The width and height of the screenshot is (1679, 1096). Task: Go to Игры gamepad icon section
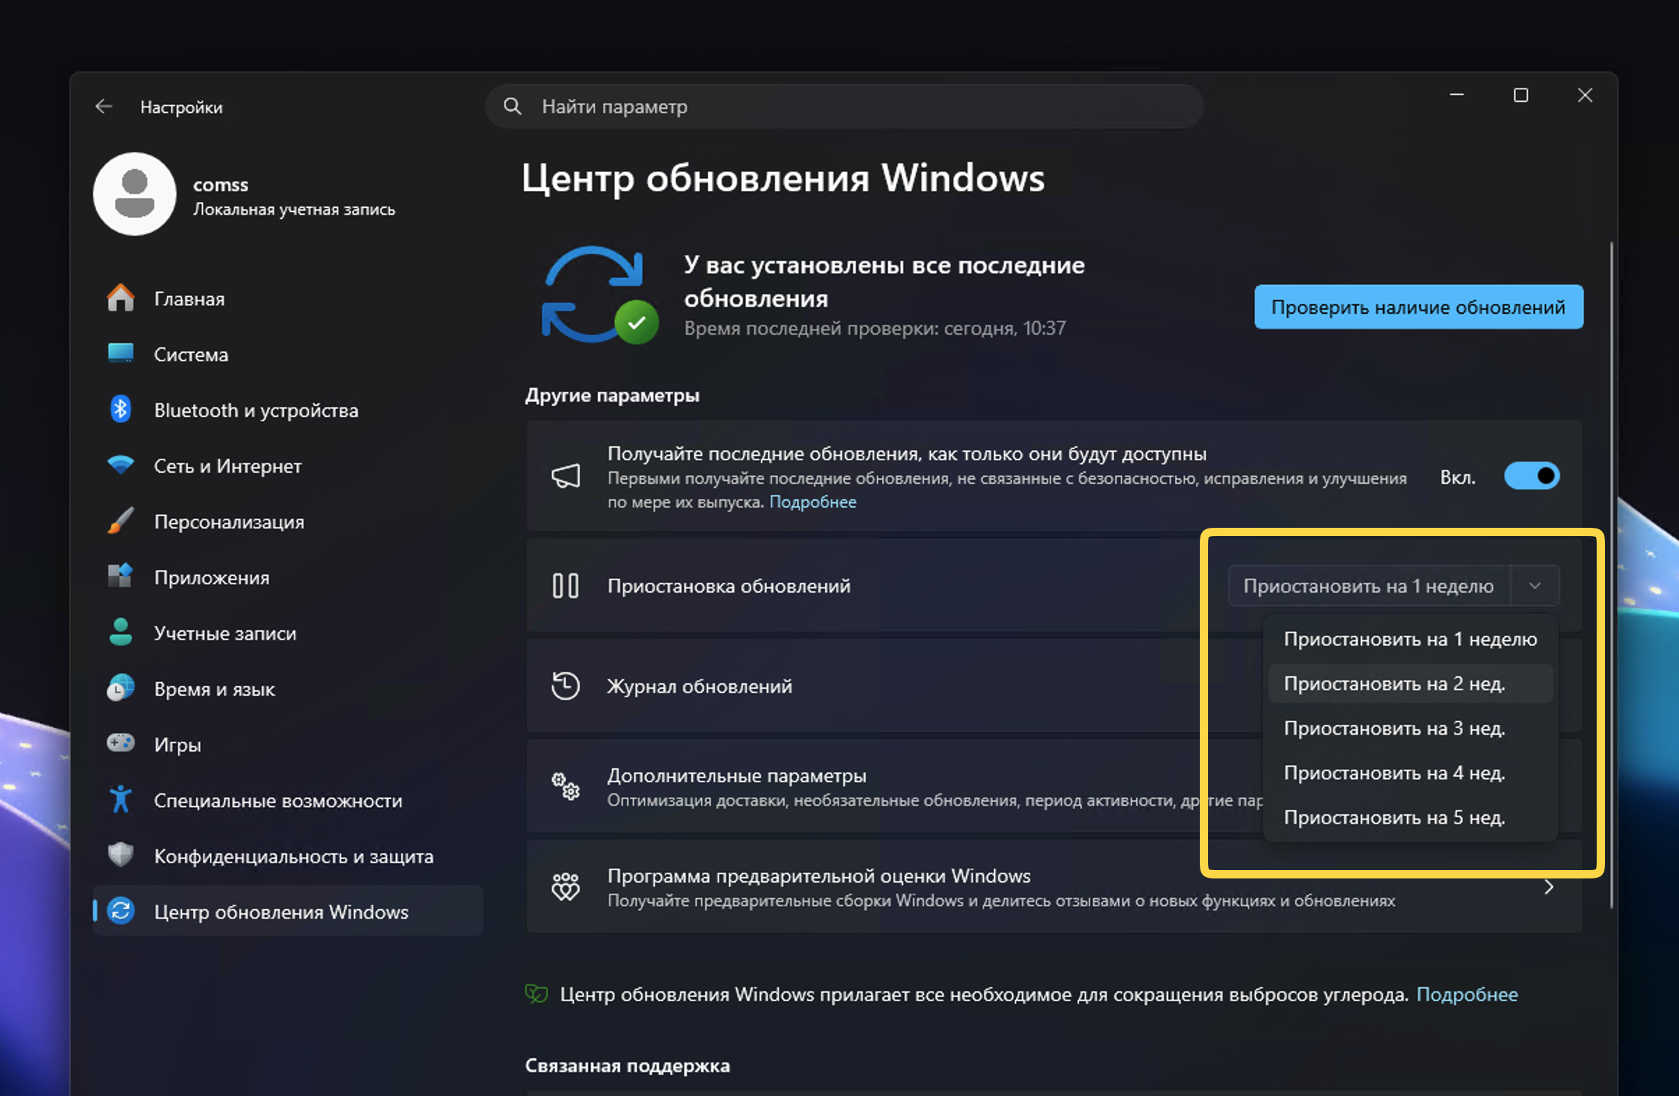[121, 744]
